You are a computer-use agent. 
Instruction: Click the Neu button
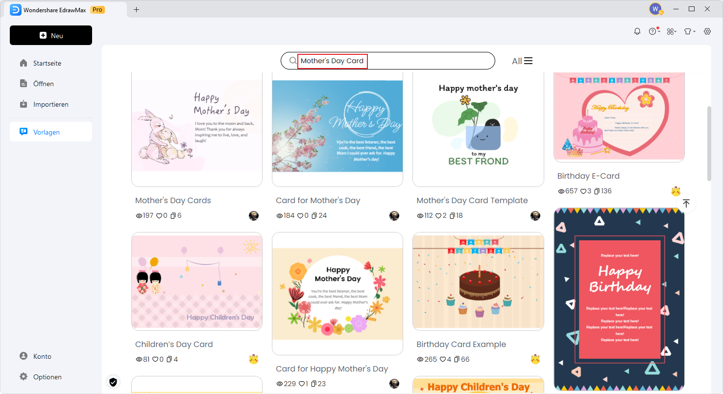(51, 35)
